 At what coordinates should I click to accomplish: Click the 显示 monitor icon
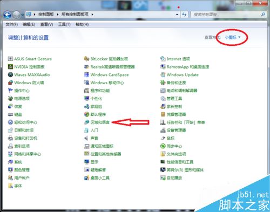(x=86, y=162)
